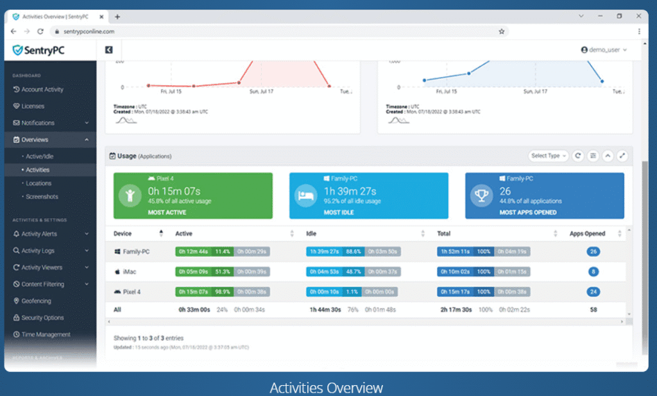Image resolution: width=657 pixels, height=396 pixels.
Task: Refresh the Usage Applications panel
Action: tap(578, 156)
